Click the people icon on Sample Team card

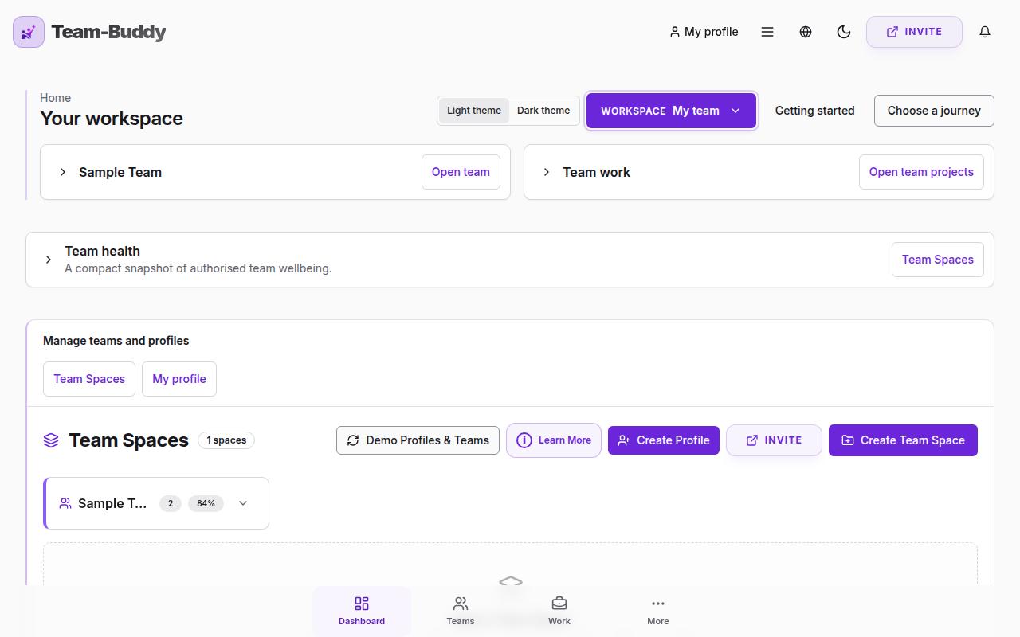coord(65,503)
